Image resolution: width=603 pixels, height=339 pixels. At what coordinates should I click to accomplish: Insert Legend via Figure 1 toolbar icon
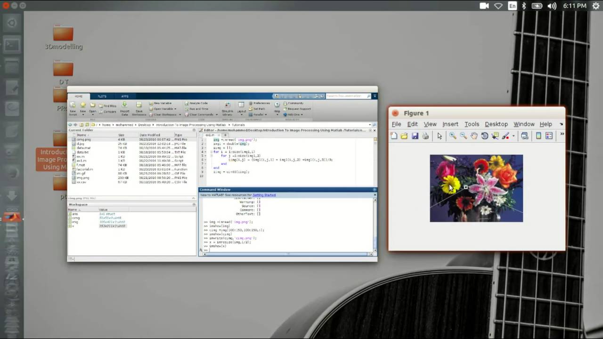[549, 136]
